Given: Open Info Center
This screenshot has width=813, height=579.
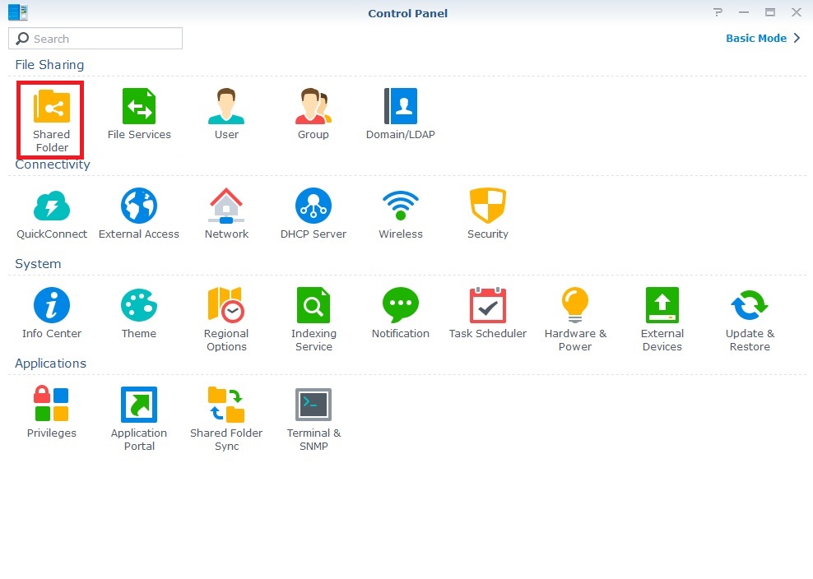Looking at the screenshot, I should 52,307.
